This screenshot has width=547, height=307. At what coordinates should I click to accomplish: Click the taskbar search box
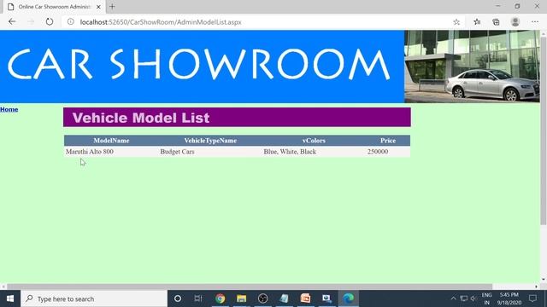pos(94,298)
